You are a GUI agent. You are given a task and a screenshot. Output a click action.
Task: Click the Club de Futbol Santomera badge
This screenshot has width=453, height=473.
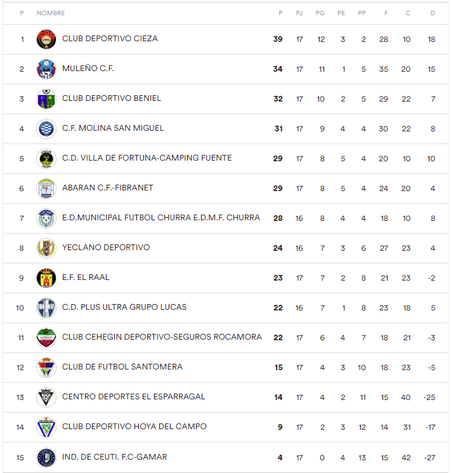pyautogui.click(x=46, y=368)
